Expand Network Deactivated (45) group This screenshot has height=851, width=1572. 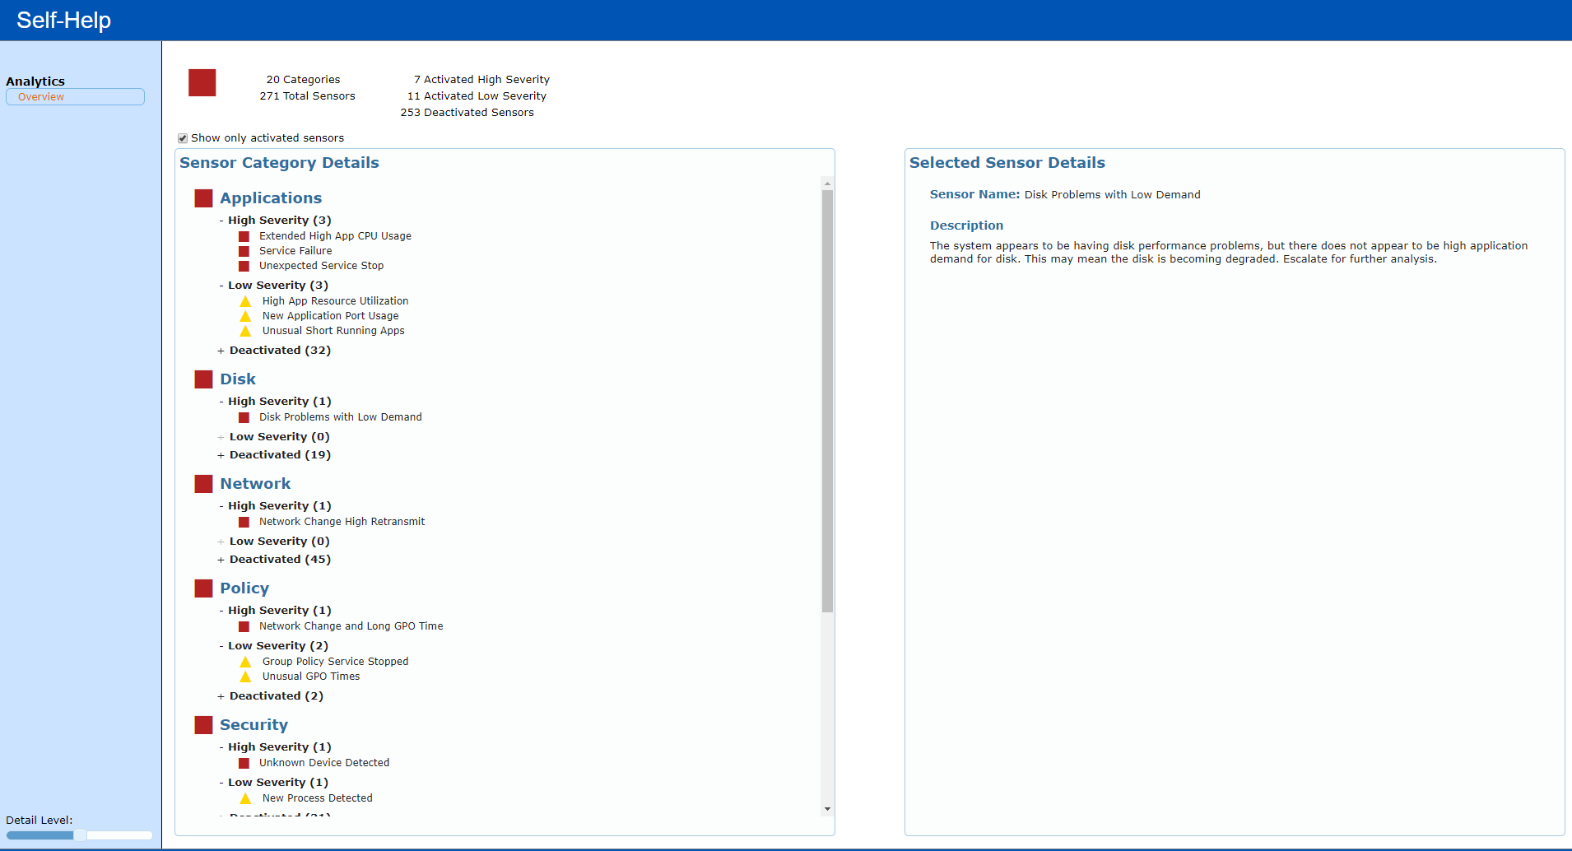tap(221, 560)
